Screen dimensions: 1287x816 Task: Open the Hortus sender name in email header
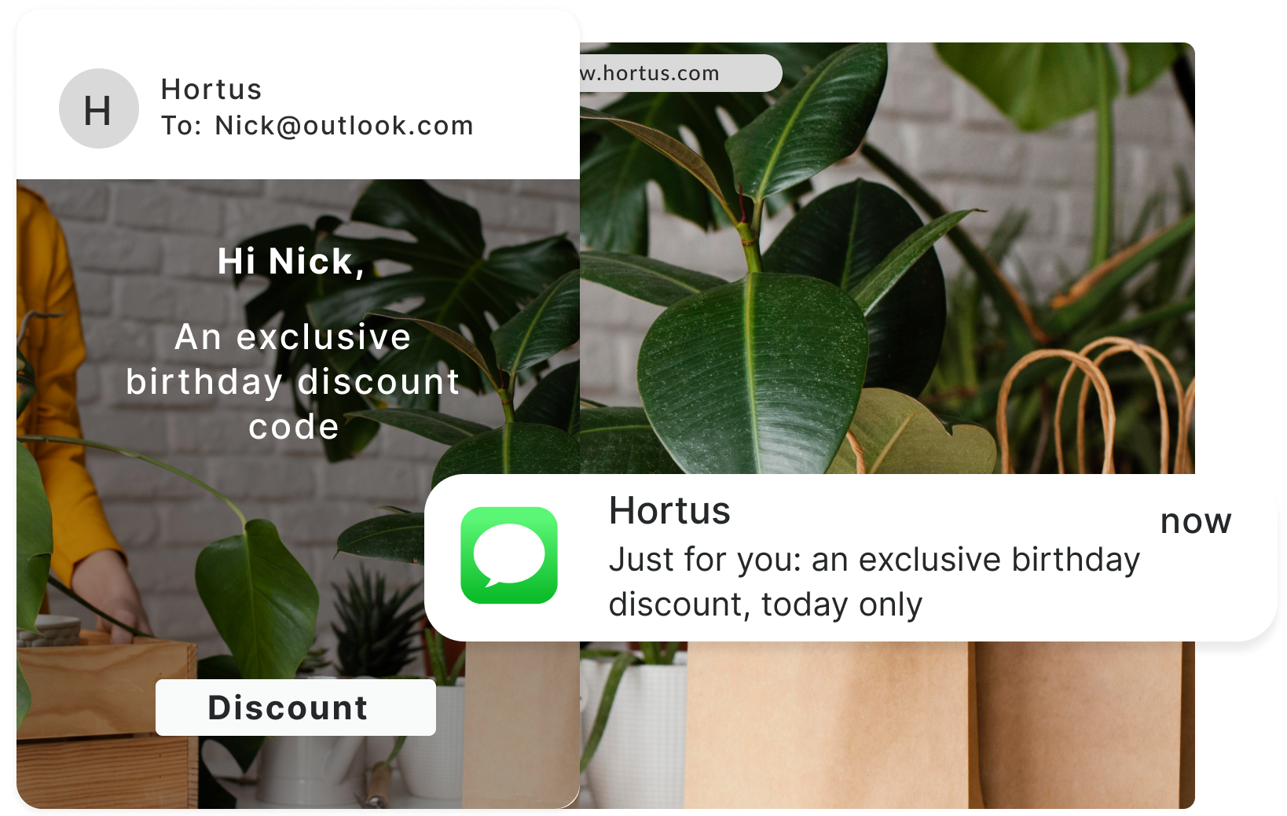211,89
